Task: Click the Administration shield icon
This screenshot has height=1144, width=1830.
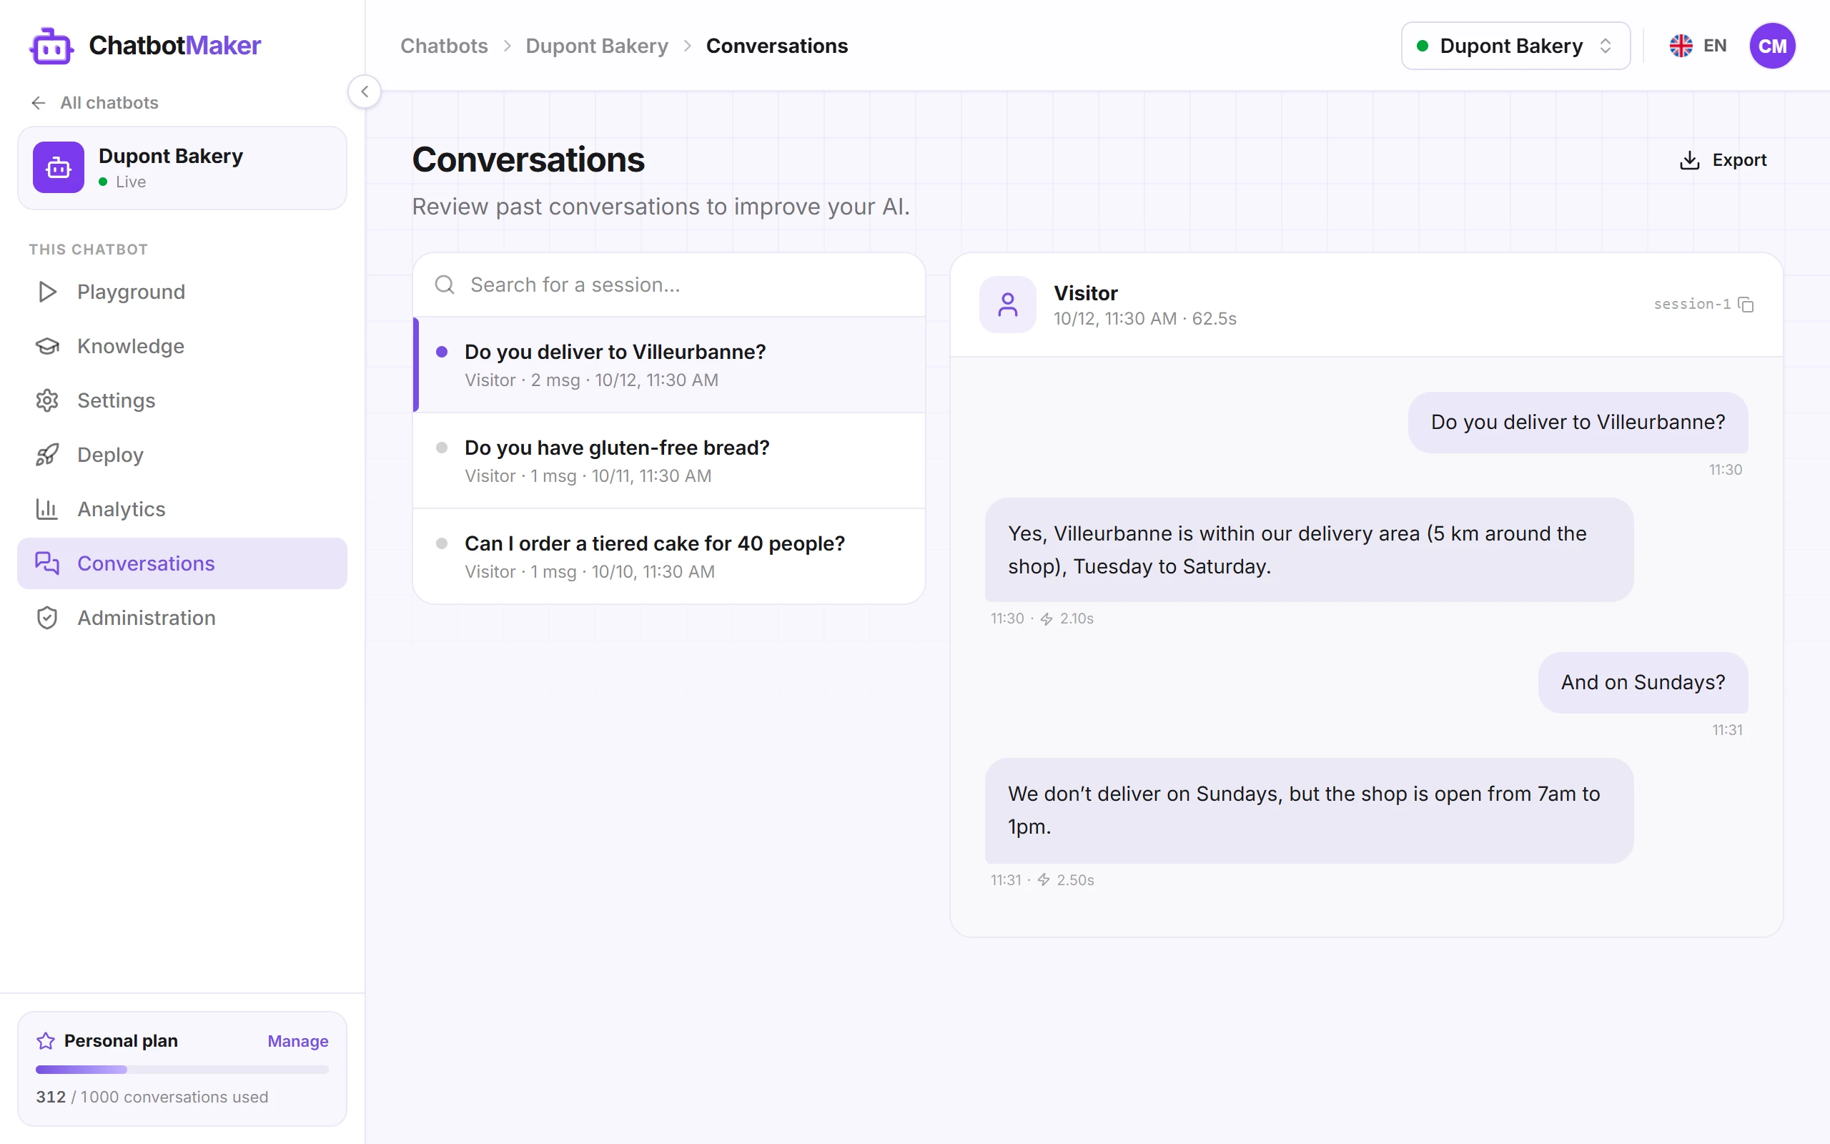Action: click(x=48, y=618)
